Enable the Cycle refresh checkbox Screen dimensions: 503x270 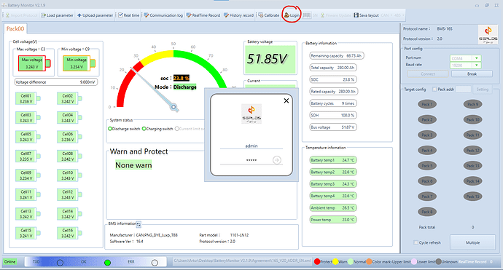click(416, 242)
